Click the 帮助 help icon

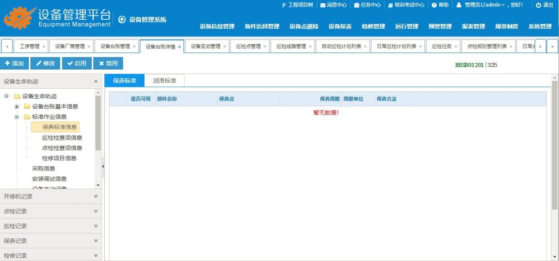[435, 4]
